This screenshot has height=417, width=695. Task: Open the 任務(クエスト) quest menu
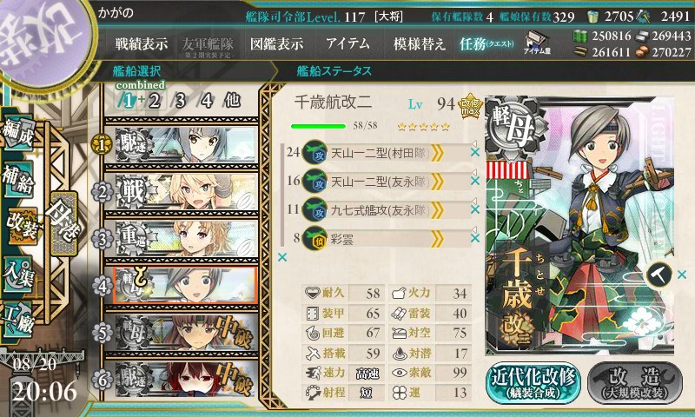click(x=486, y=43)
